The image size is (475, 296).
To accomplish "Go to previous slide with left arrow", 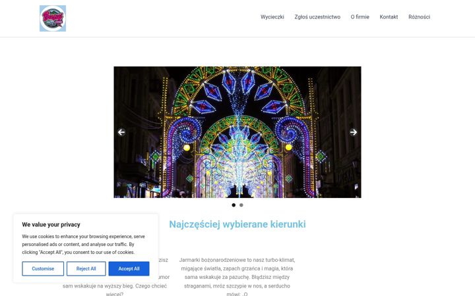I will pos(121,132).
